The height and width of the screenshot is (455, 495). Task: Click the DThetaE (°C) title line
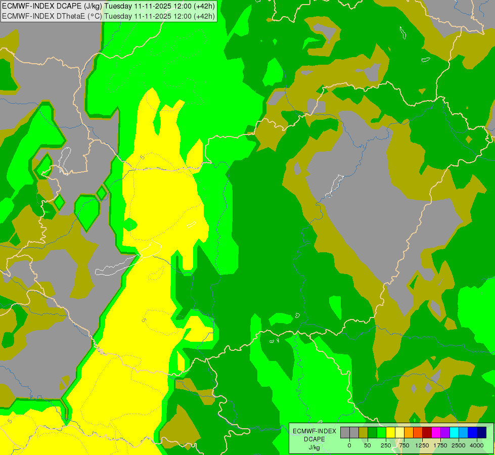[108, 16]
